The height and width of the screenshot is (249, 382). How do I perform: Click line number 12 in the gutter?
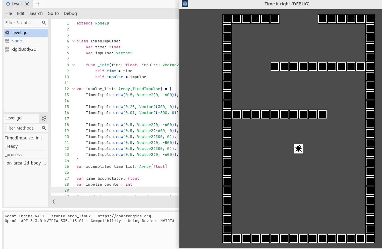[x=66, y=89]
